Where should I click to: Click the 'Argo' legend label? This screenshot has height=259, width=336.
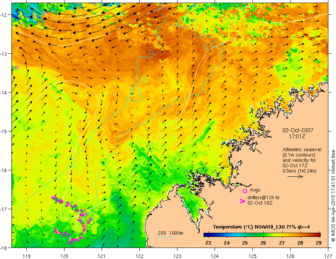(255, 190)
